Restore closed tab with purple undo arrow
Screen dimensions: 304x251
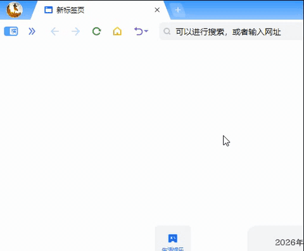(x=139, y=31)
